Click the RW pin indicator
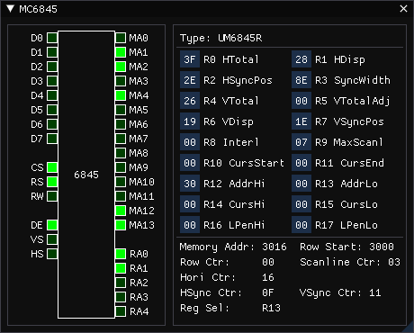This screenshot has width=414, height=333. (x=52, y=196)
